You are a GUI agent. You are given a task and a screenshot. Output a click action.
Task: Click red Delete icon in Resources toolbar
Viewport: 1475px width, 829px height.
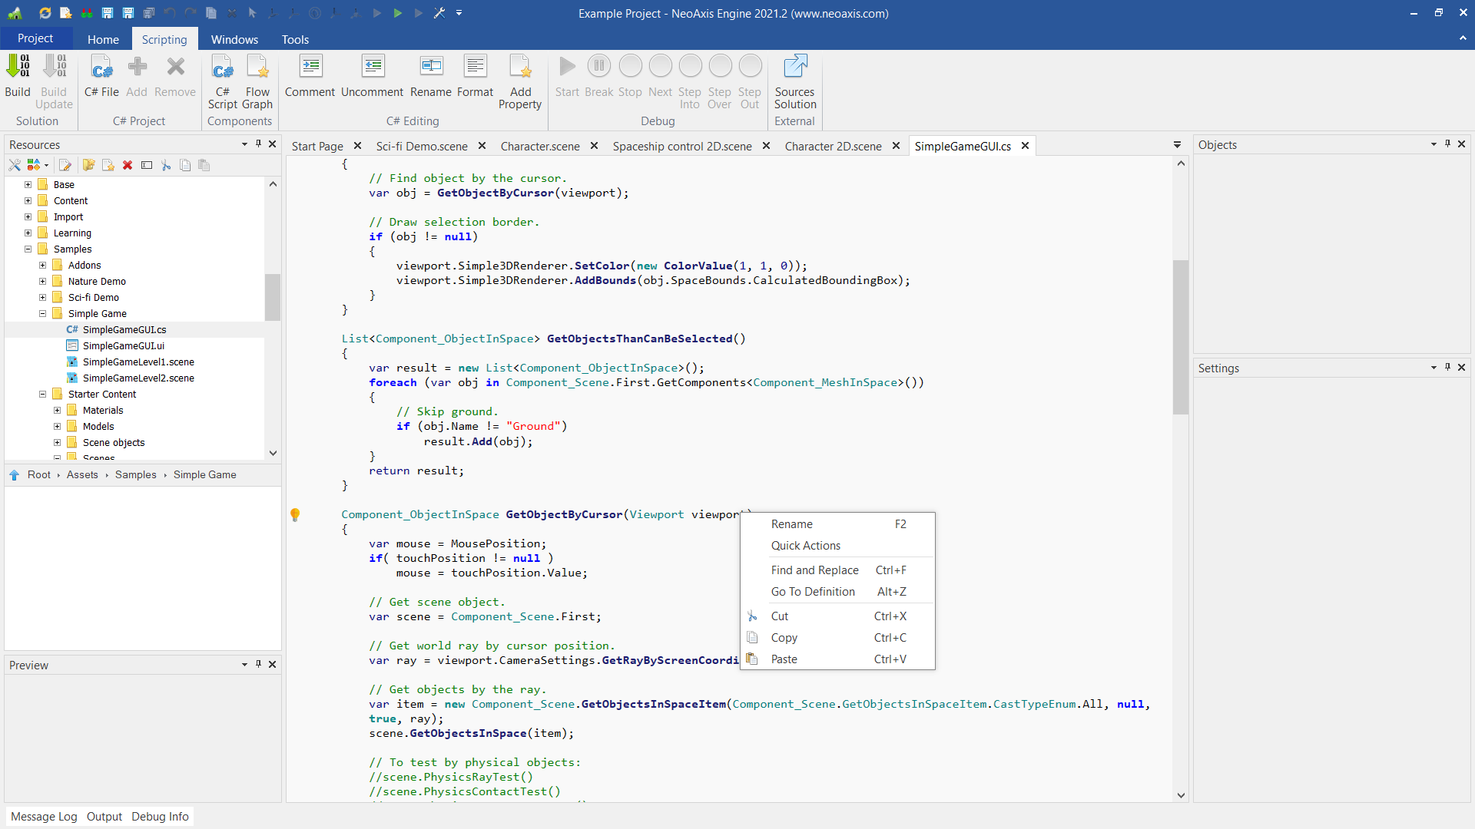tap(128, 165)
